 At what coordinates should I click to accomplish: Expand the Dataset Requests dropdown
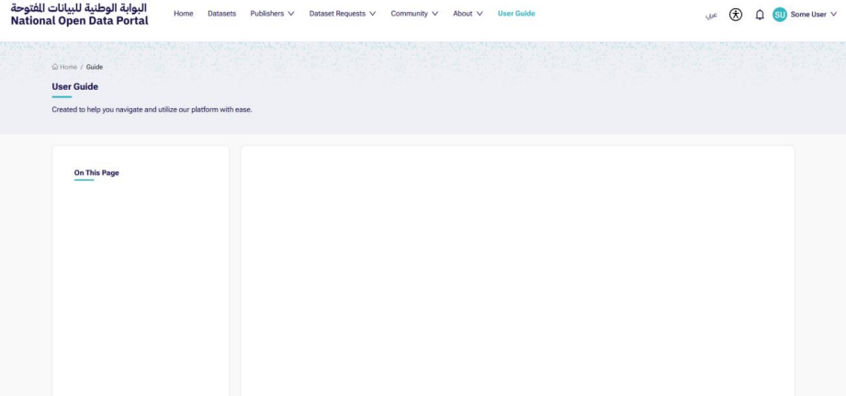point(342,14)
